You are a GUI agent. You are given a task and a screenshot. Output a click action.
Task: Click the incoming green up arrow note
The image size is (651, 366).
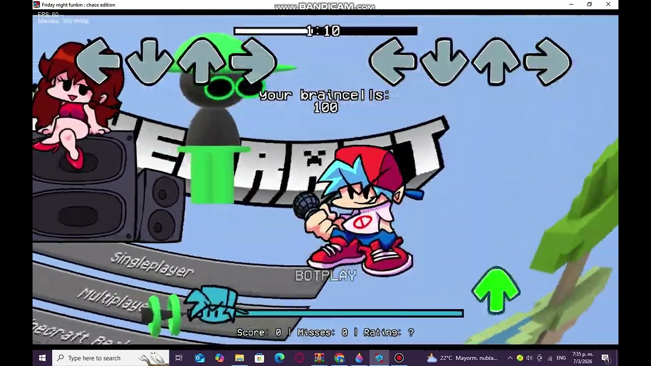tap(496, 290)
